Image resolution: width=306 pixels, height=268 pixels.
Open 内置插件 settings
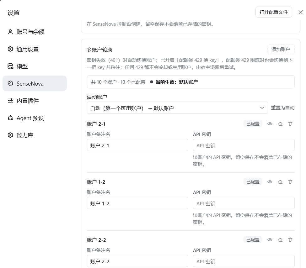pyautogui.click(x=35, y=101)
